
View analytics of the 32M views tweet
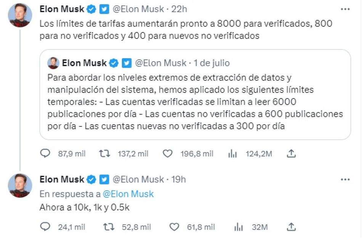point(239,227)
